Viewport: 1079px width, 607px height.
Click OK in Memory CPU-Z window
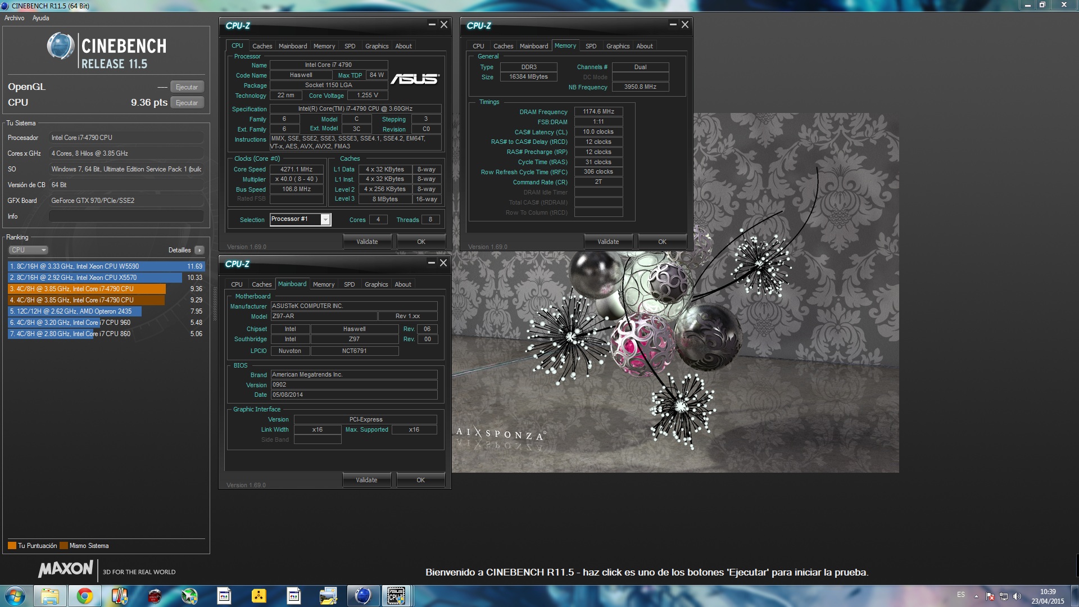(x=662, y=242)
